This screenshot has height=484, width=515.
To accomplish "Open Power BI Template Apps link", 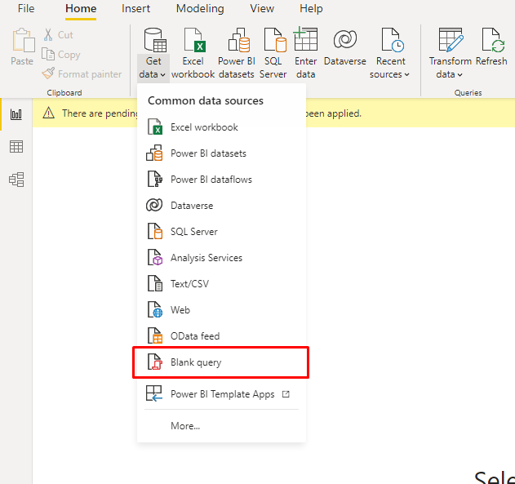I will click(x=222, y=394).
